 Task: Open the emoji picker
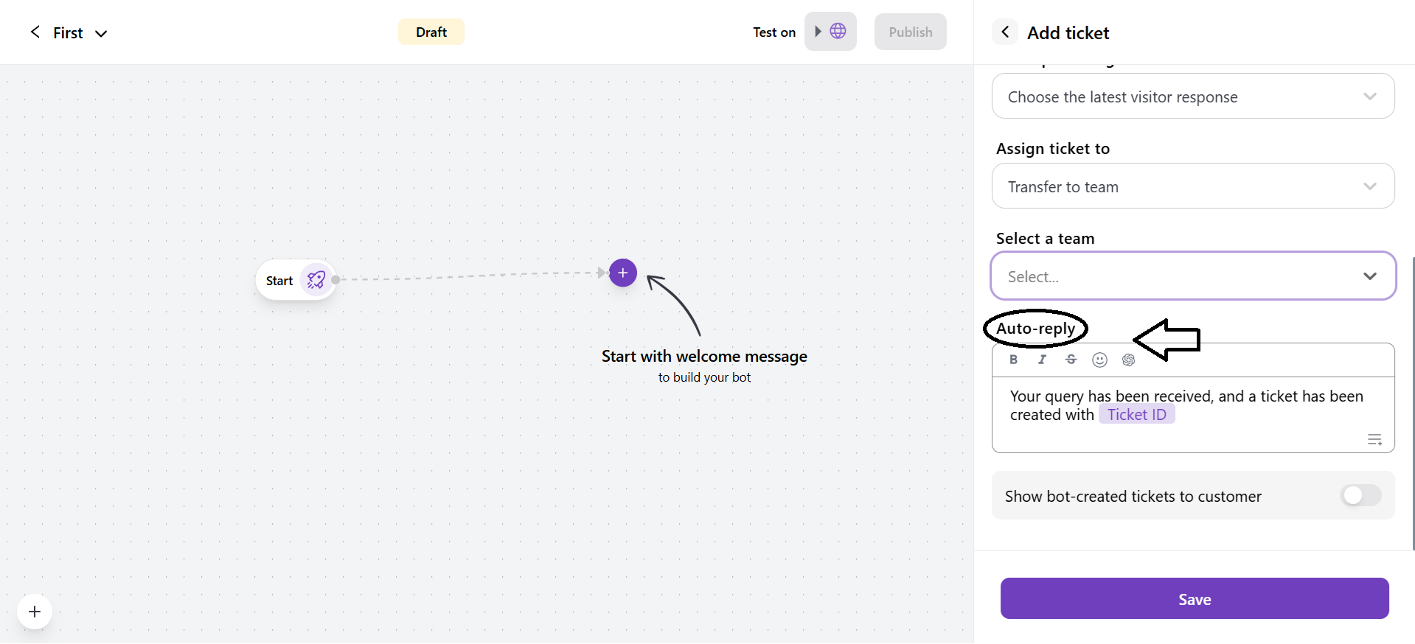(1099, 360)
